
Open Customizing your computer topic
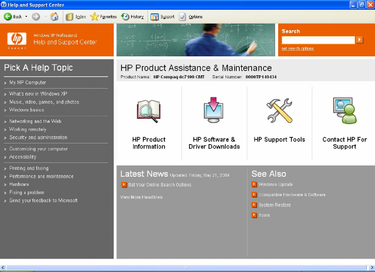[x=38, y=149]
